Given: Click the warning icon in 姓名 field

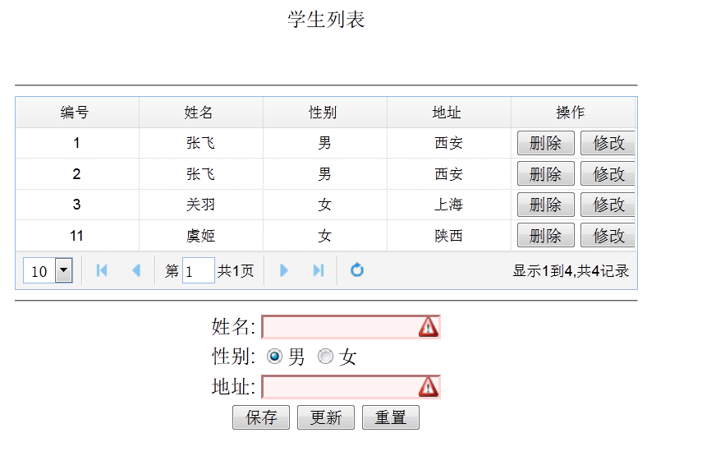Looking at the screenshot, I should click(428, 327).
